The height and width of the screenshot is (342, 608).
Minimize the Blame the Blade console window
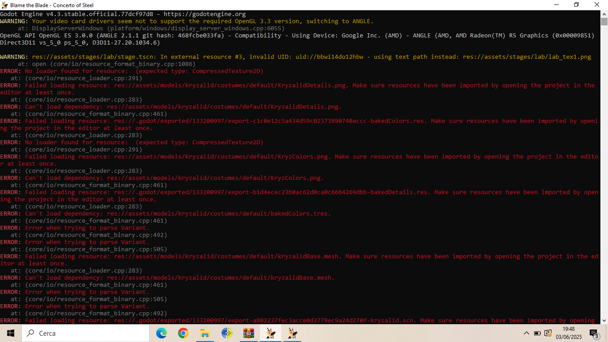(x=556, y=5)
